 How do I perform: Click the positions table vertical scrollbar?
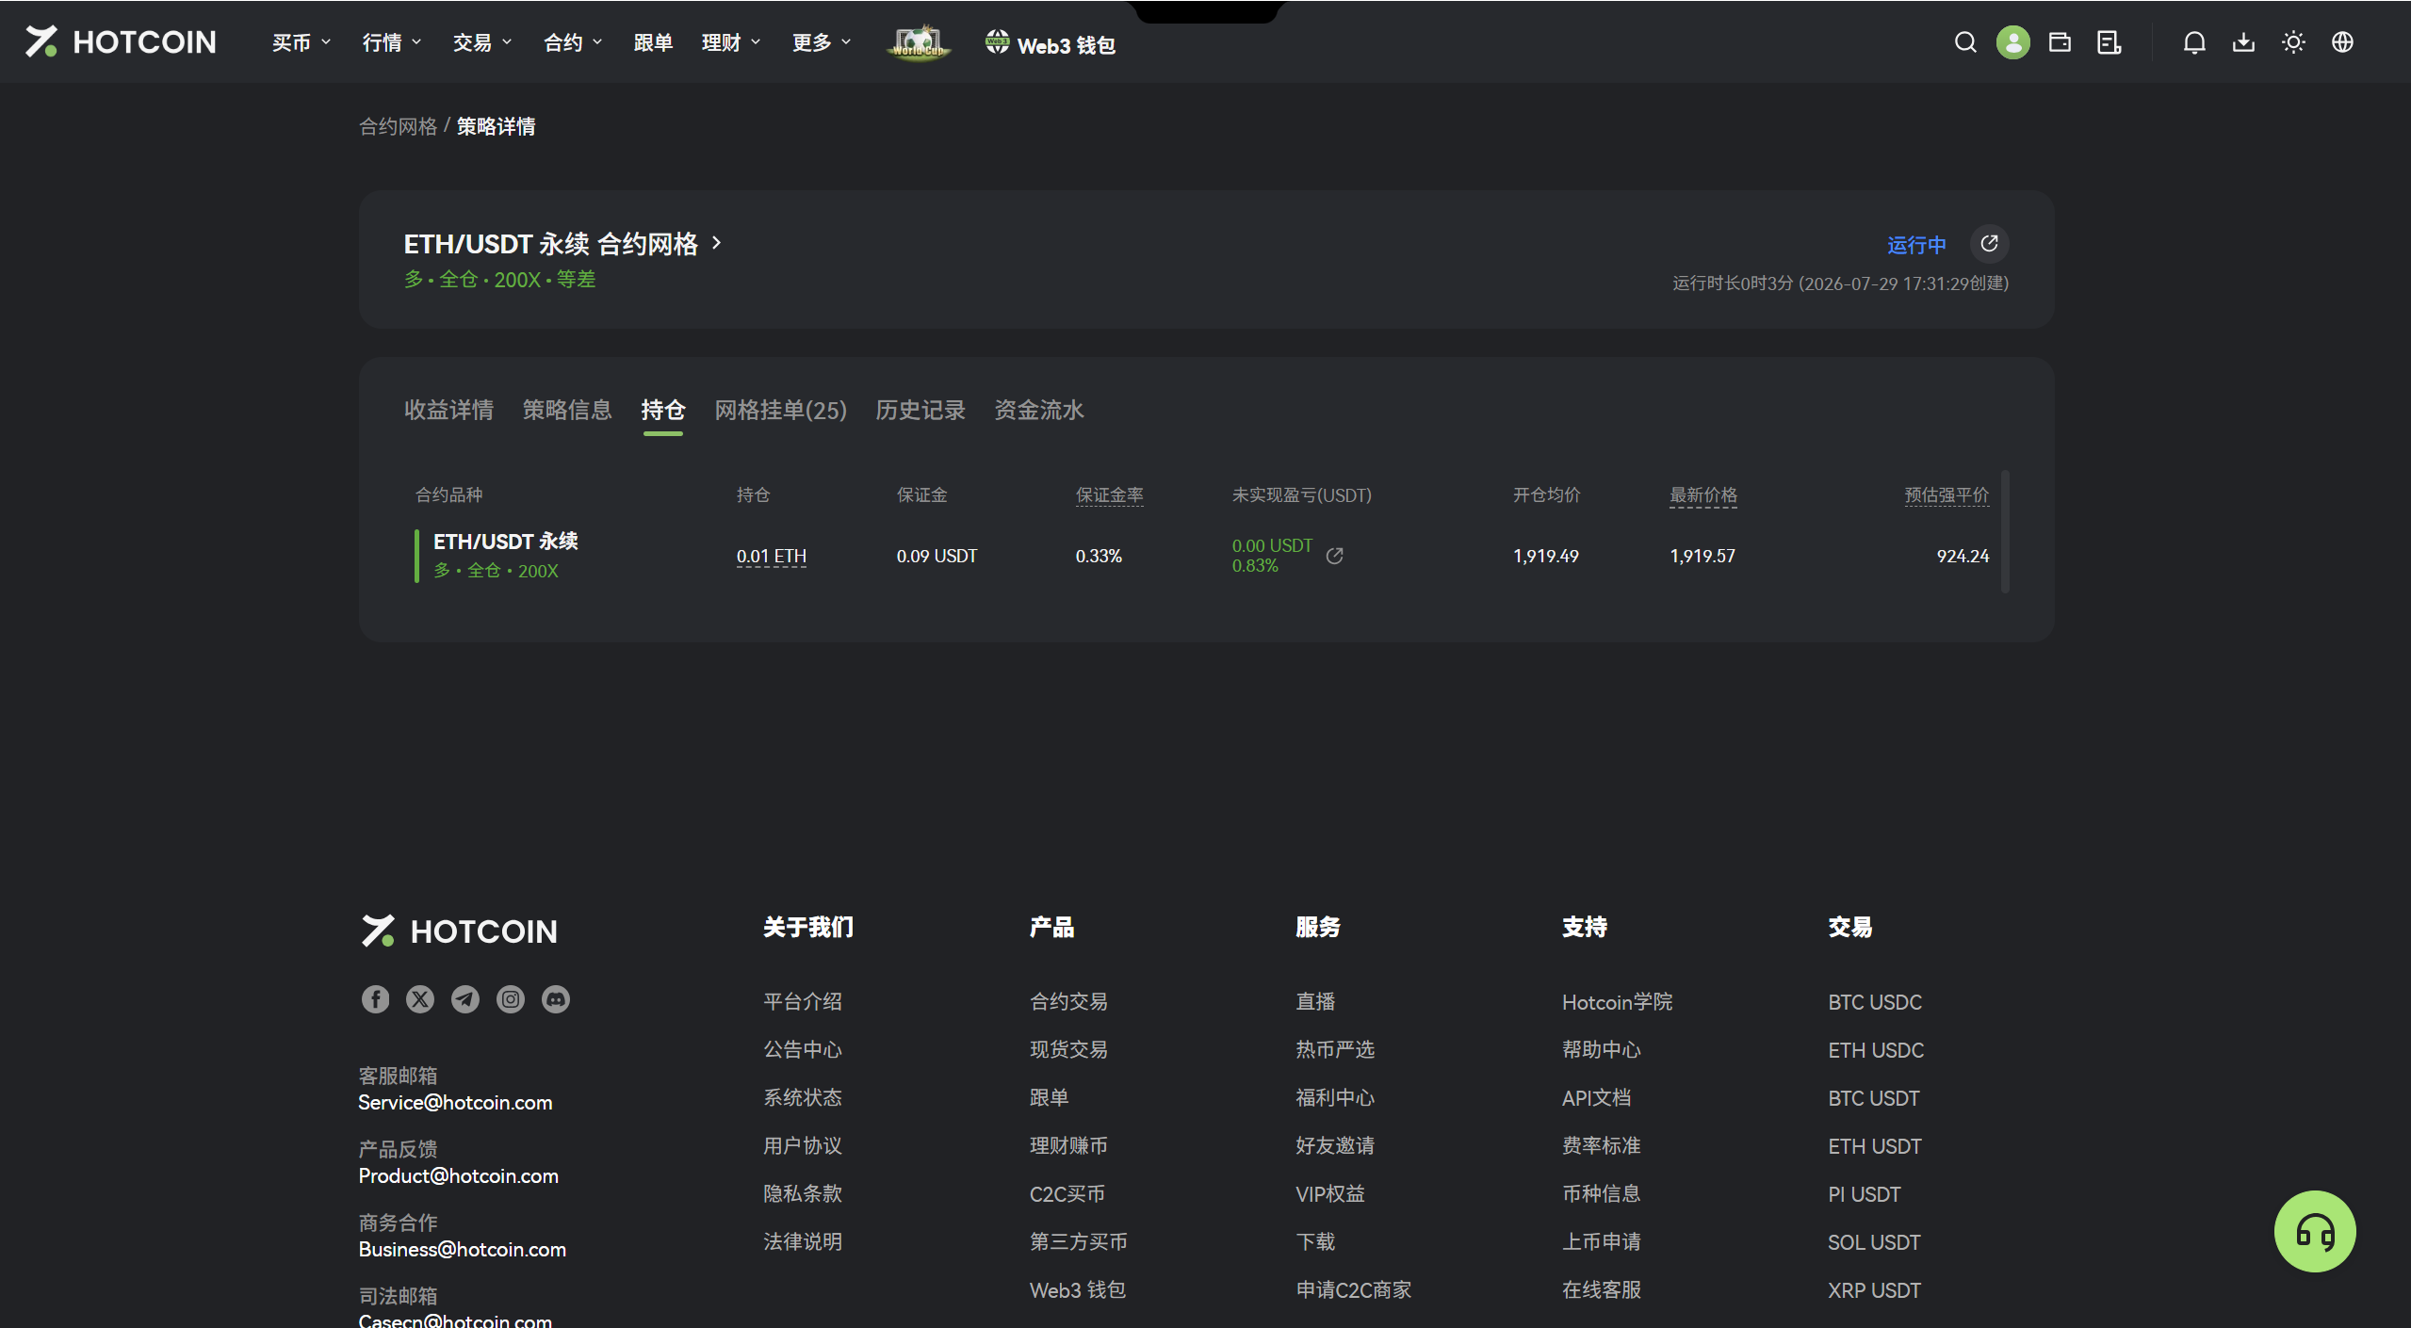click(2005, 530)
